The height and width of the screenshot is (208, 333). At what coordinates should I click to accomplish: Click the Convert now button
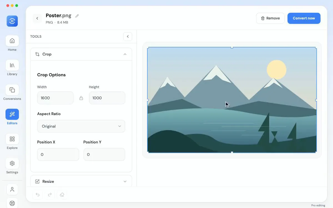(x=304, y=18)
